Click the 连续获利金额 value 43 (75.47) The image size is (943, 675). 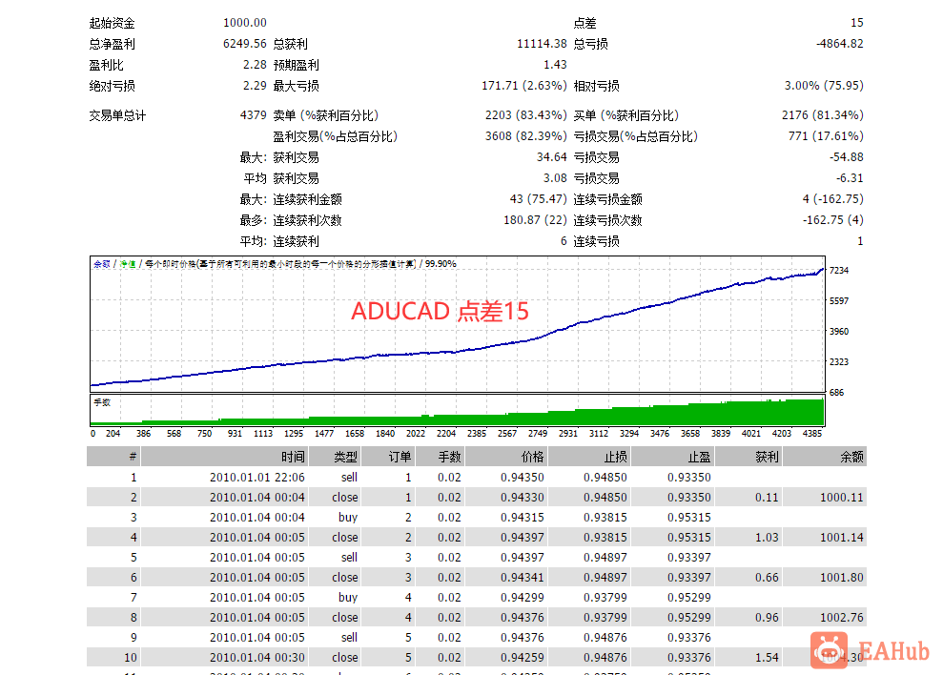539,199
